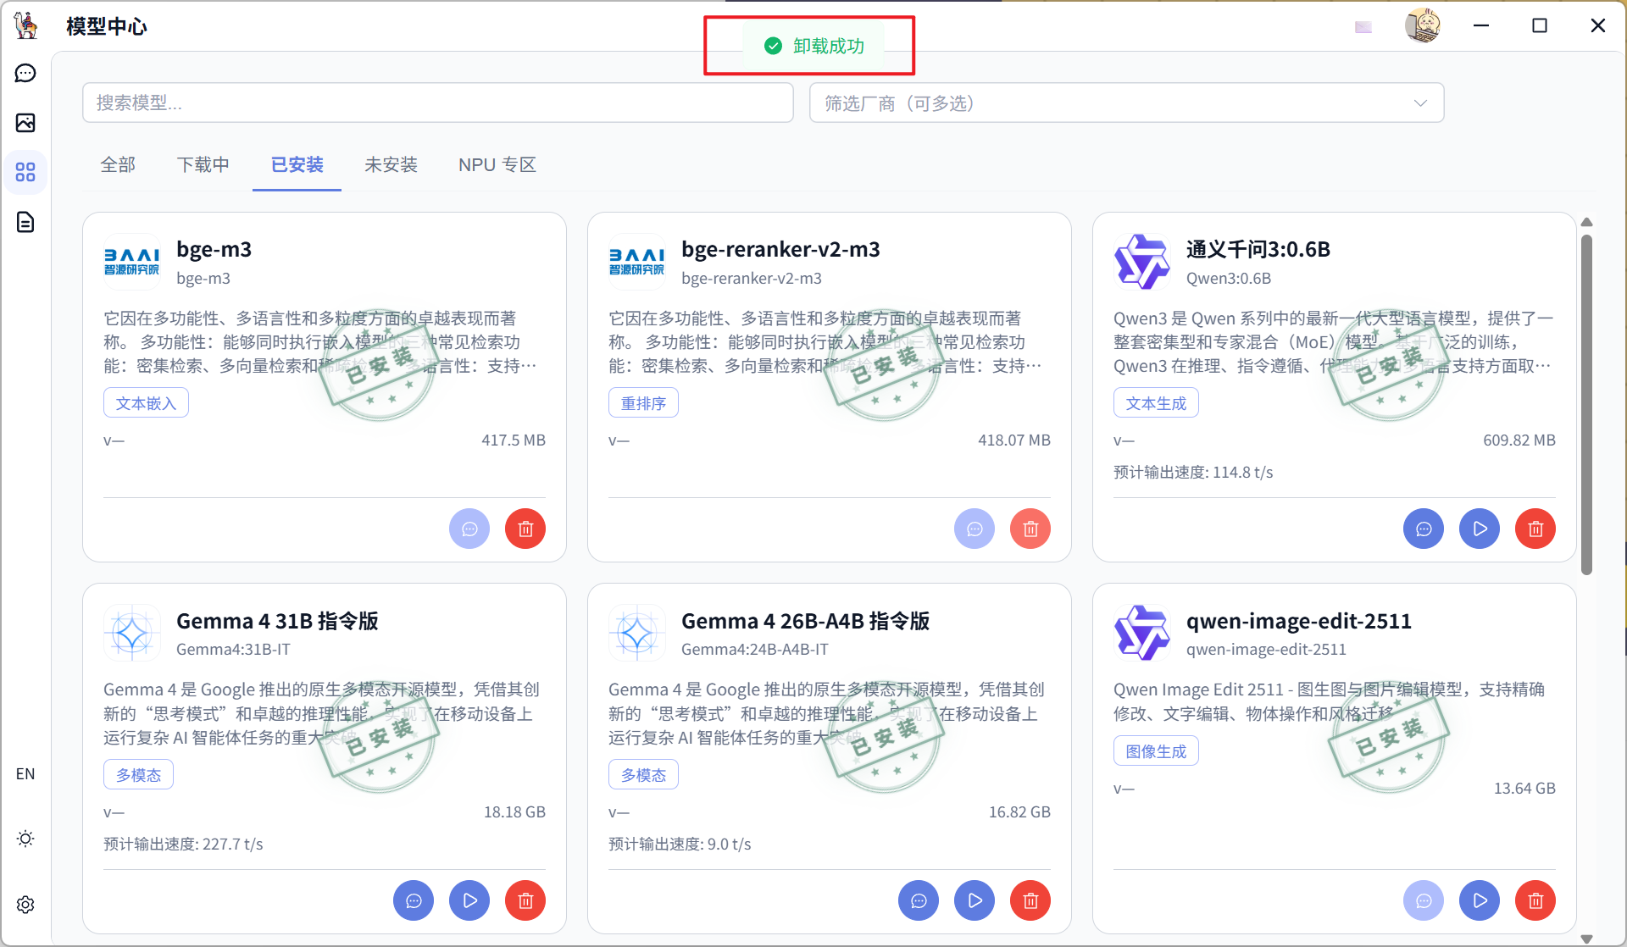
Task: Start chat with Gemma 4 26B-A4B
Action: 919,900
